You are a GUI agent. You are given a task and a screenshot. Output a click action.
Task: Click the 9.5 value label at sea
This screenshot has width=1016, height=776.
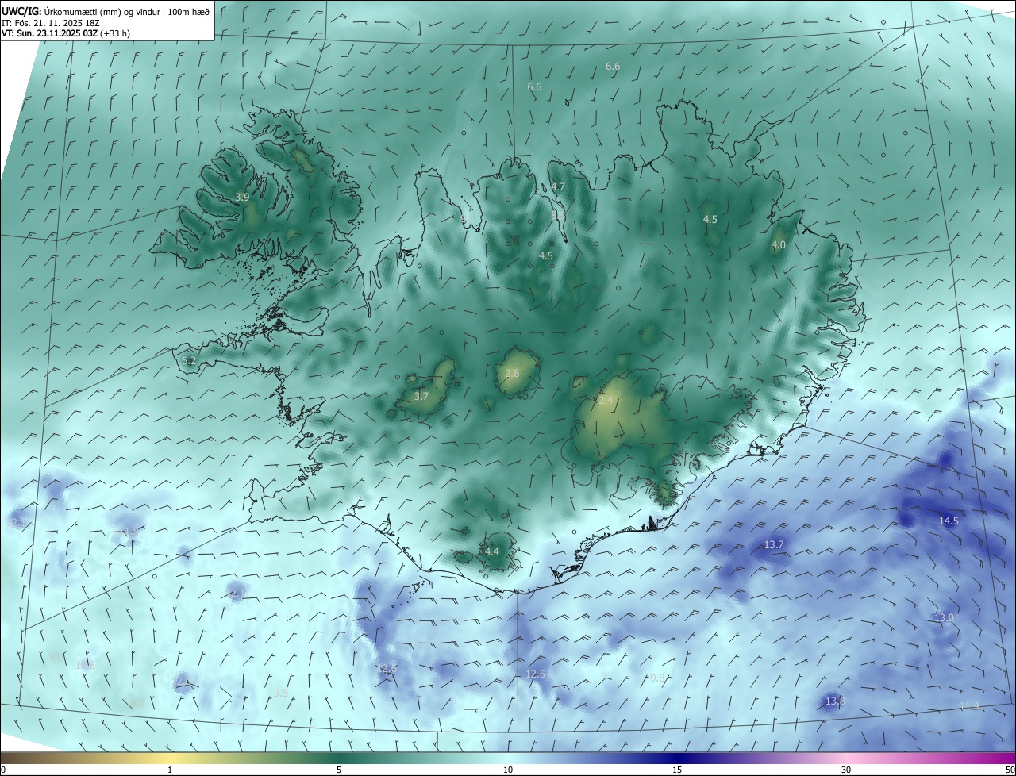pyautogui.click(x=280, y=693)
